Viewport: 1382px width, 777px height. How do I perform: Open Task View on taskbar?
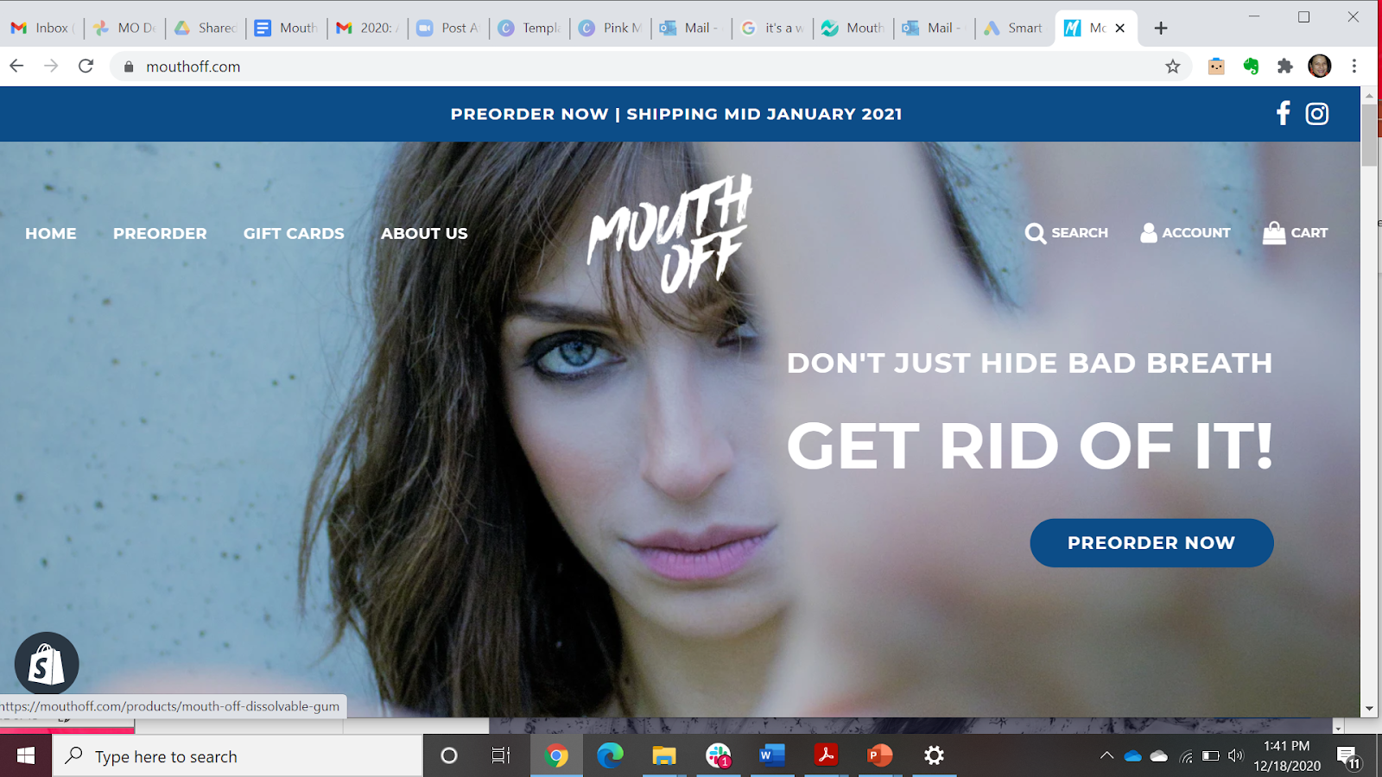point(501,756)
